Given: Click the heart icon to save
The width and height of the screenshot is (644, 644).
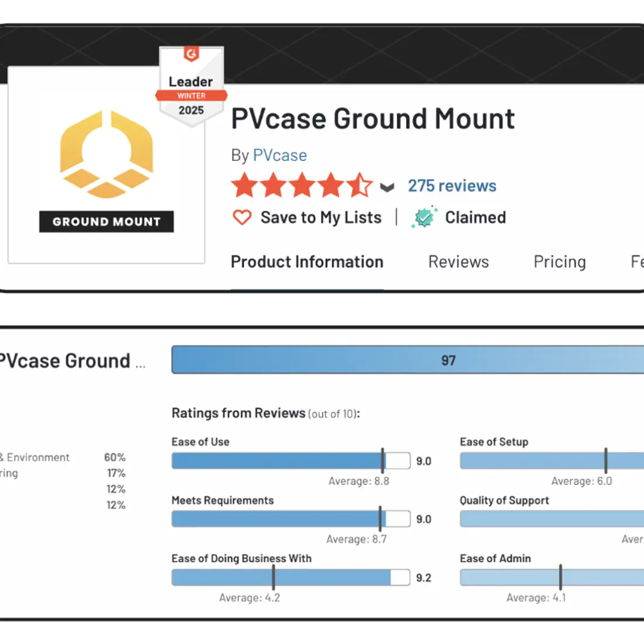Looking at the screenshot, I should [242, 217].
